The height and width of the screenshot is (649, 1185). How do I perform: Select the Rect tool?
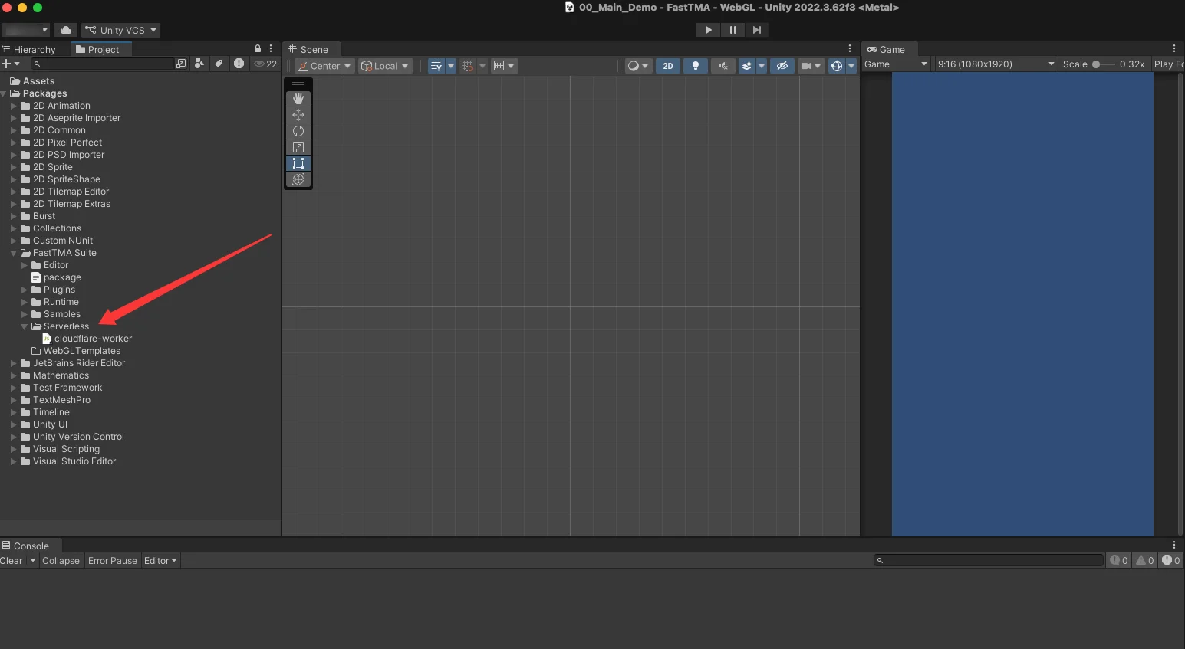(298, 163)
